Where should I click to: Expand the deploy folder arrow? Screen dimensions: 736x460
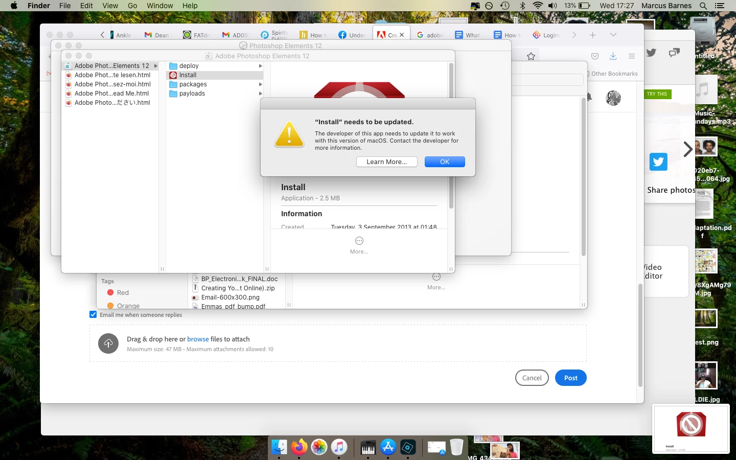pyautogui.click(x=261, y=66)
